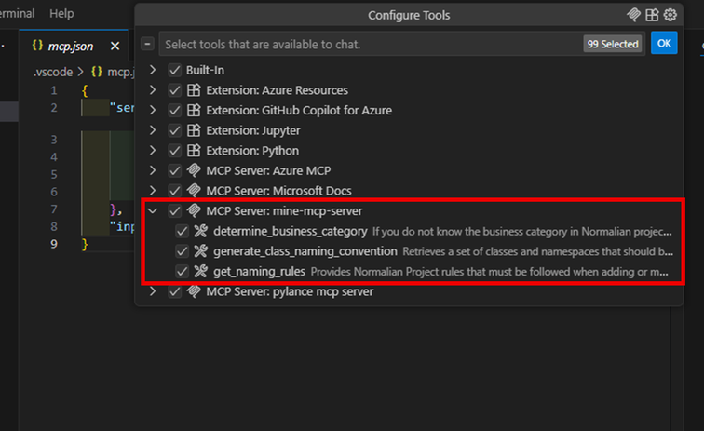Click the determine_business_category tool icon
This screenshot has height=431, width=704.
[x=201, y=231]
